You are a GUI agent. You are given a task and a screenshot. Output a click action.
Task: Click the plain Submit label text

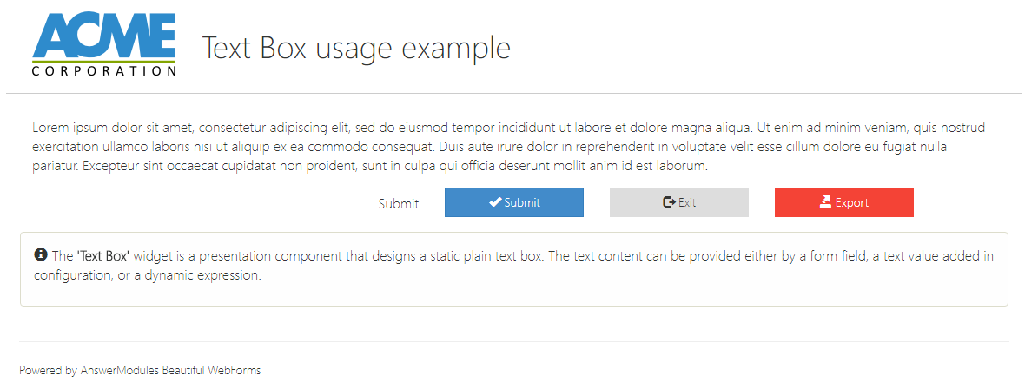[x=399, y=204]
